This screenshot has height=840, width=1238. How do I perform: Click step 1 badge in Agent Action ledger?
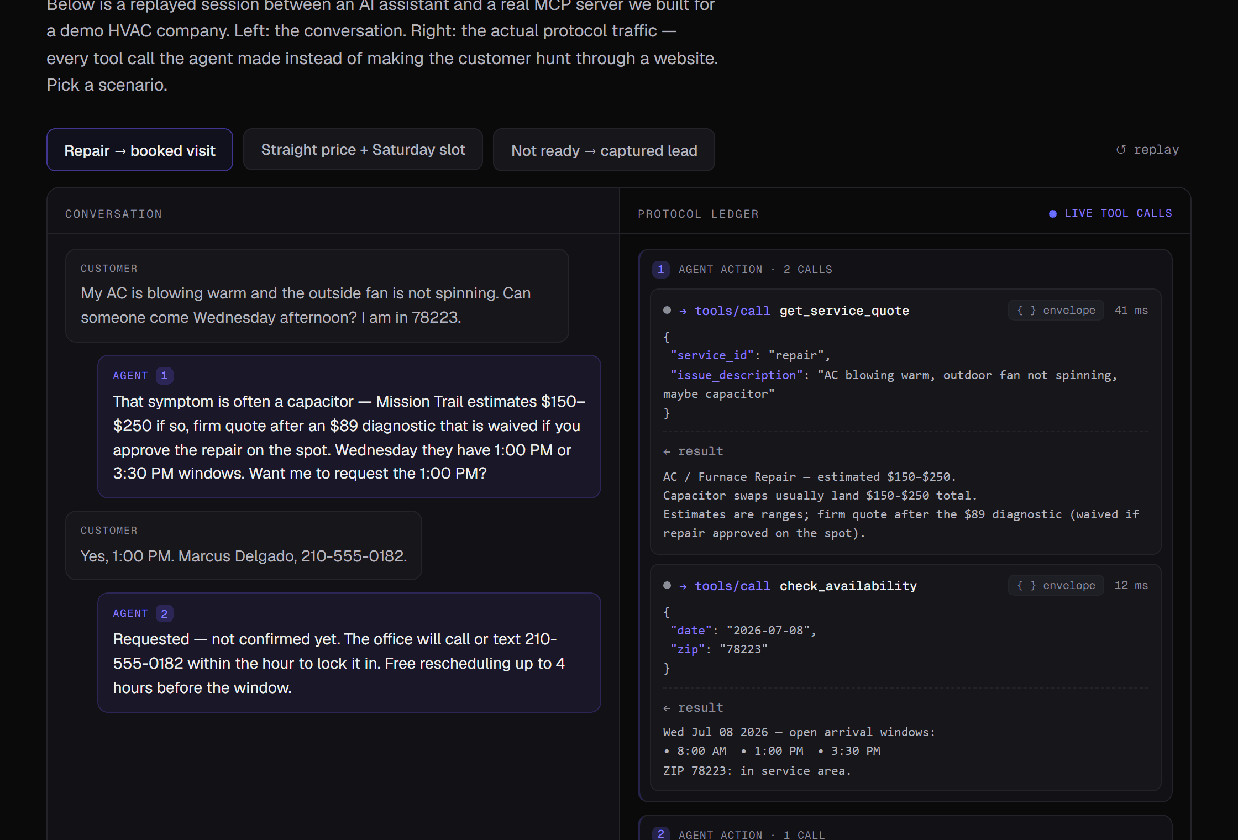tap(661, 269)
